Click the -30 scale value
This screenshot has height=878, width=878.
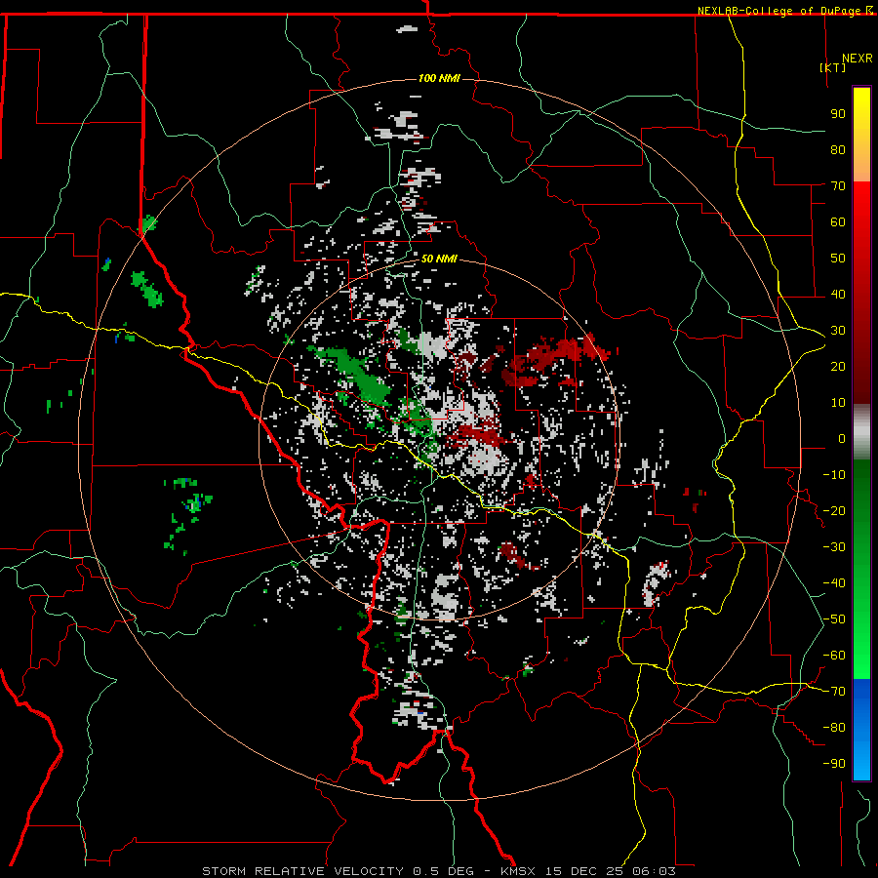click(x=834, y=547)
